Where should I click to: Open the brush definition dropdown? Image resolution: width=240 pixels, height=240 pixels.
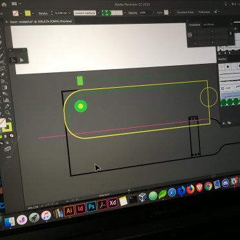(125, 13)
